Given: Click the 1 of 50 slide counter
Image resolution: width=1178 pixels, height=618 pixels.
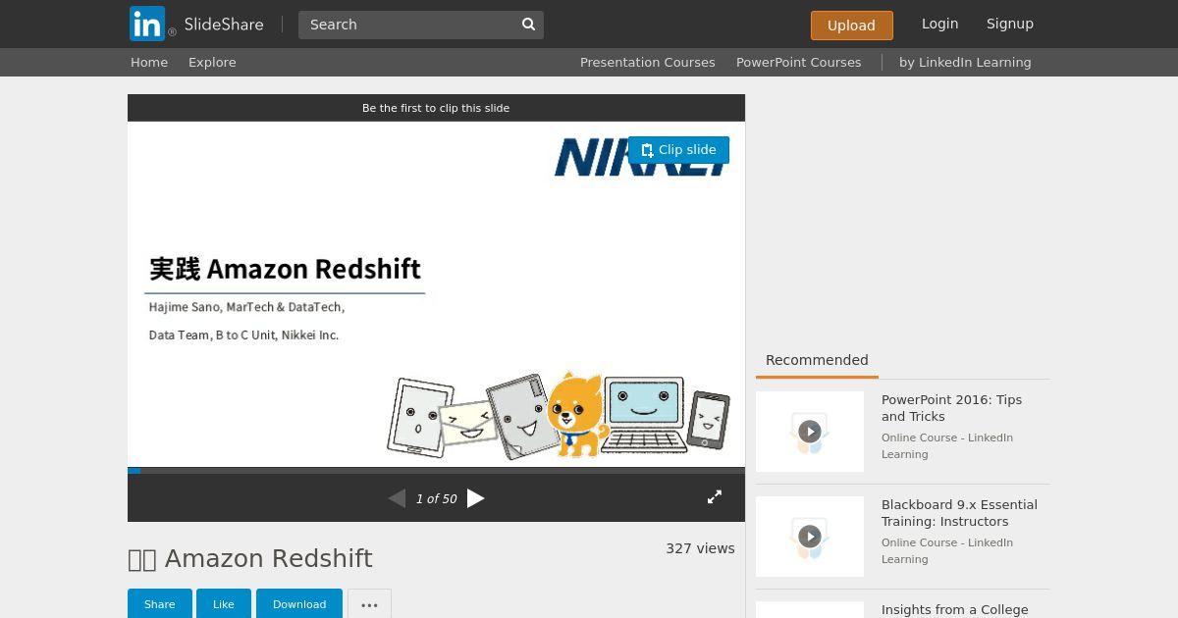Looking at the screenshot, I should [436, 498].
